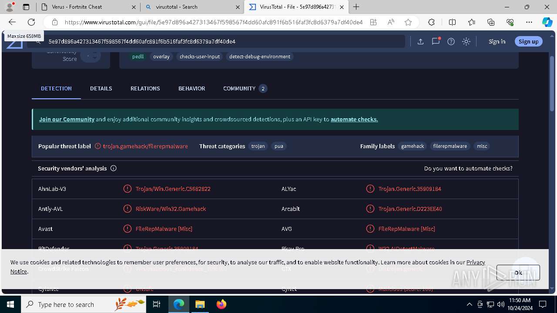Click Sign in link
Viewport: 557px width, 313px height.
click(497, 41)
